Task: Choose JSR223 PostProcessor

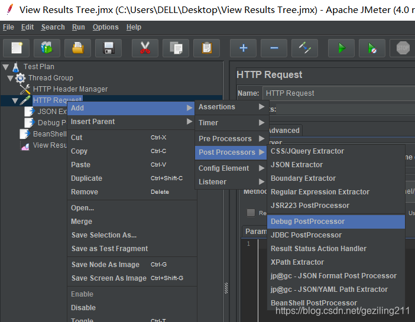Action: [x=336, y=206]
